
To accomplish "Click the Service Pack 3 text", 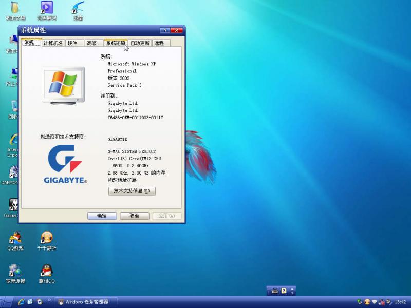I will coord(124,85).
